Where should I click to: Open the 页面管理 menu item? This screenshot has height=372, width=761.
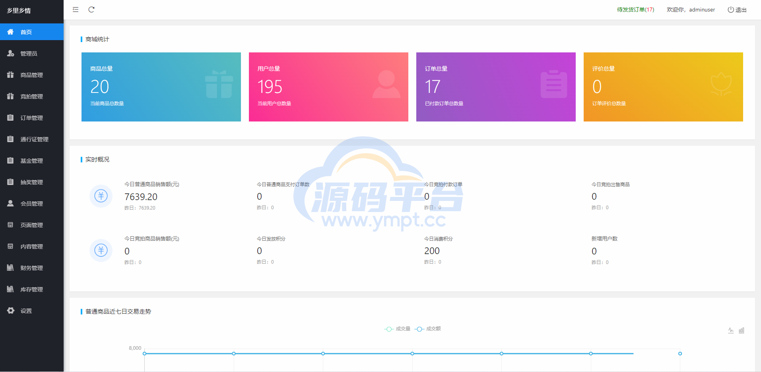point(32,225)
